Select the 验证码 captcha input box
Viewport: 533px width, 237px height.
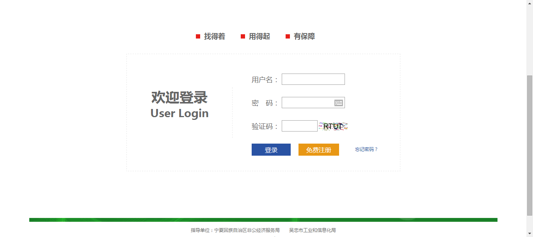[299, 126]
